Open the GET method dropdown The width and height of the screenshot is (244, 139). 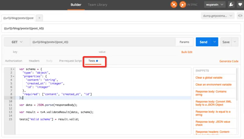point(17,42)
